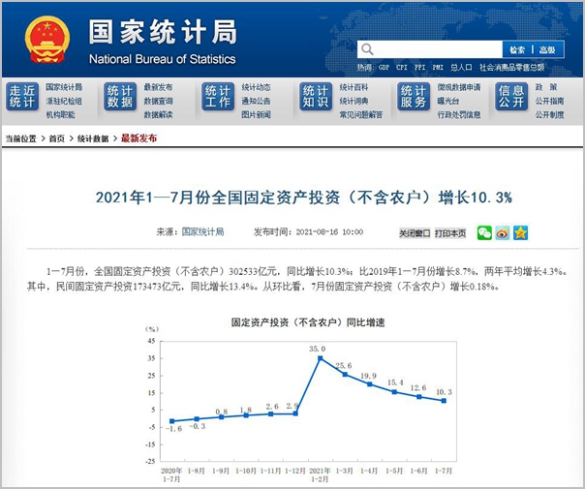Image resolution: width=585 pixels, height=489 pixels.
Task: Open the 信息公开 navigation block
Action: pos(510,97)
